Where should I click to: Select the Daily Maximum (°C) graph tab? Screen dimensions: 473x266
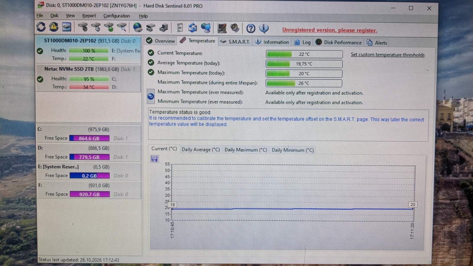click(x=246, y=150)
